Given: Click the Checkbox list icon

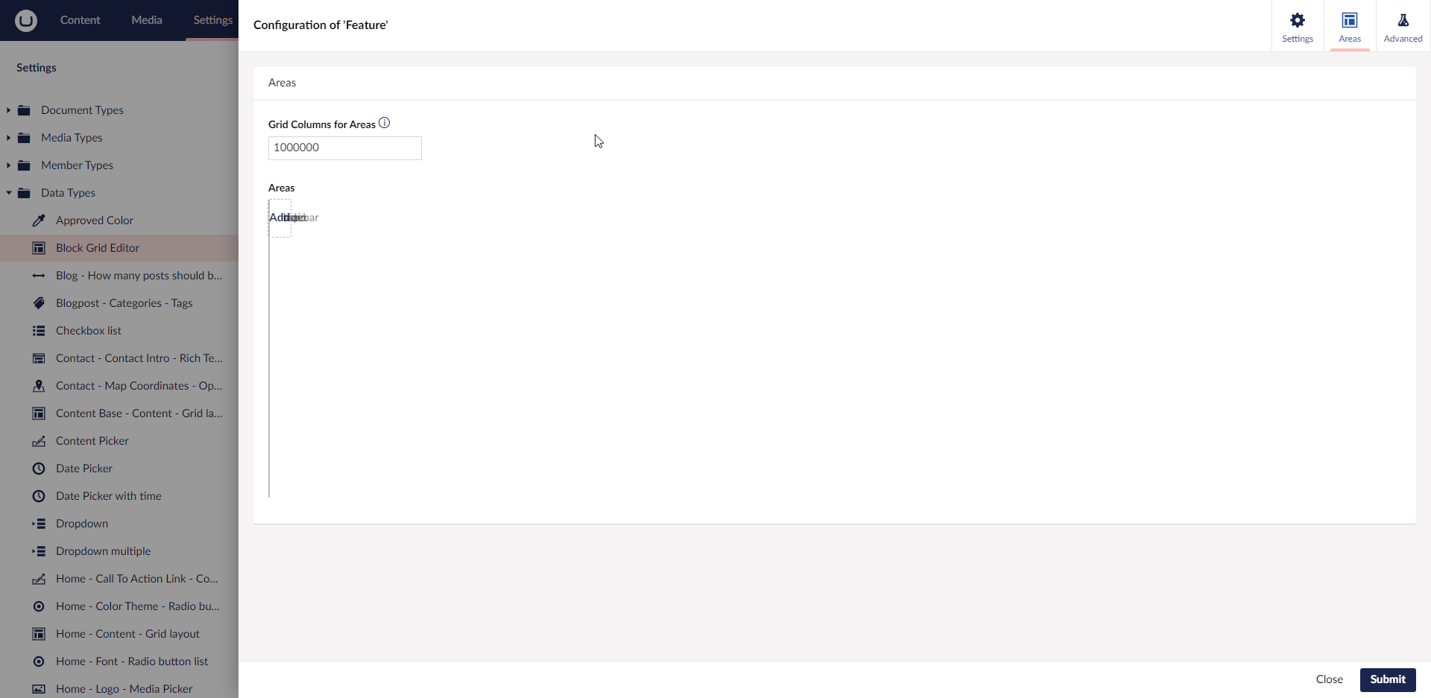Looking at the screenshot, I should tap(39, 330).
